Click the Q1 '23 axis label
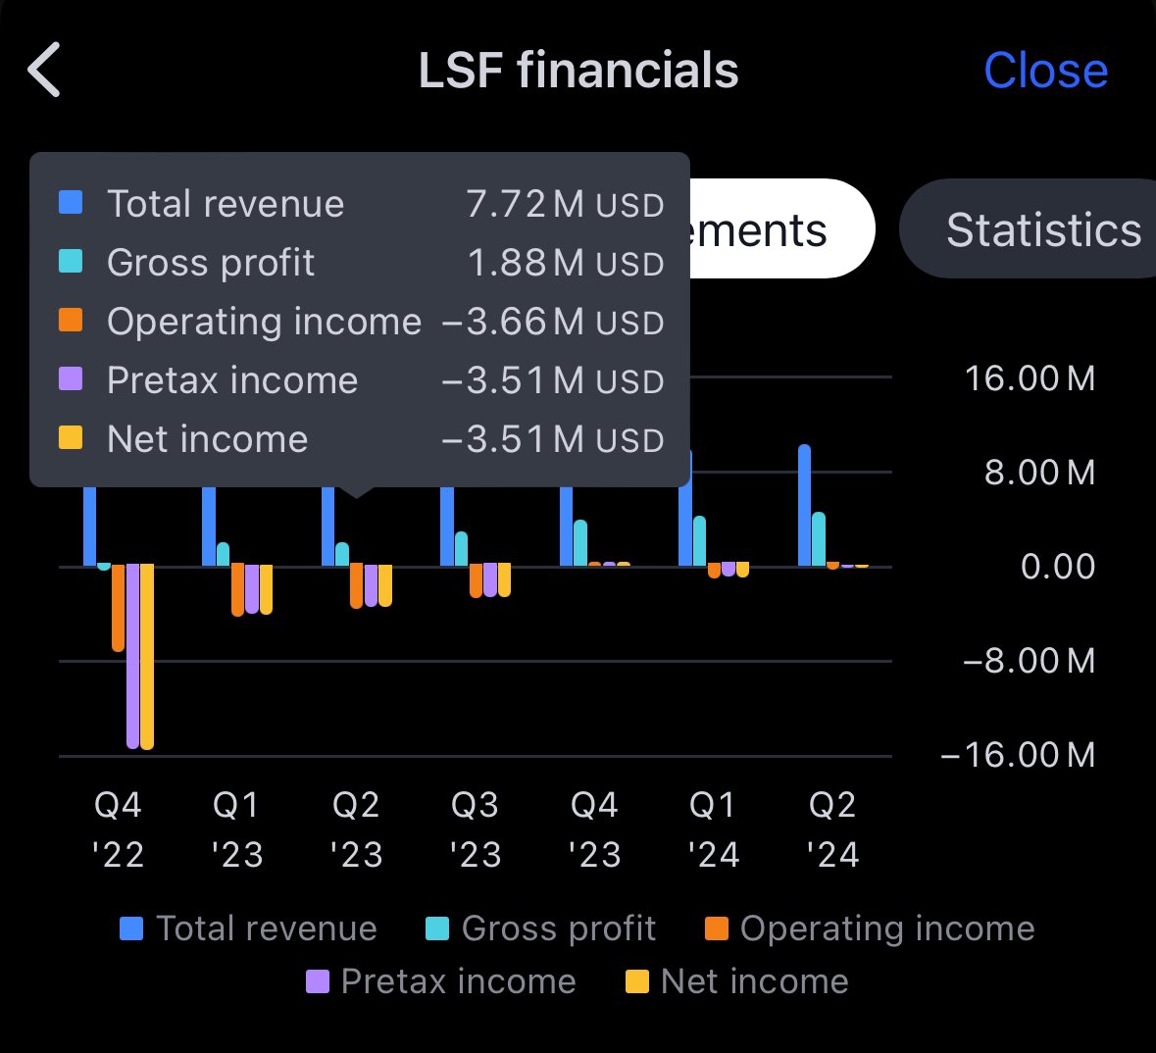 (x=236, y=829)
